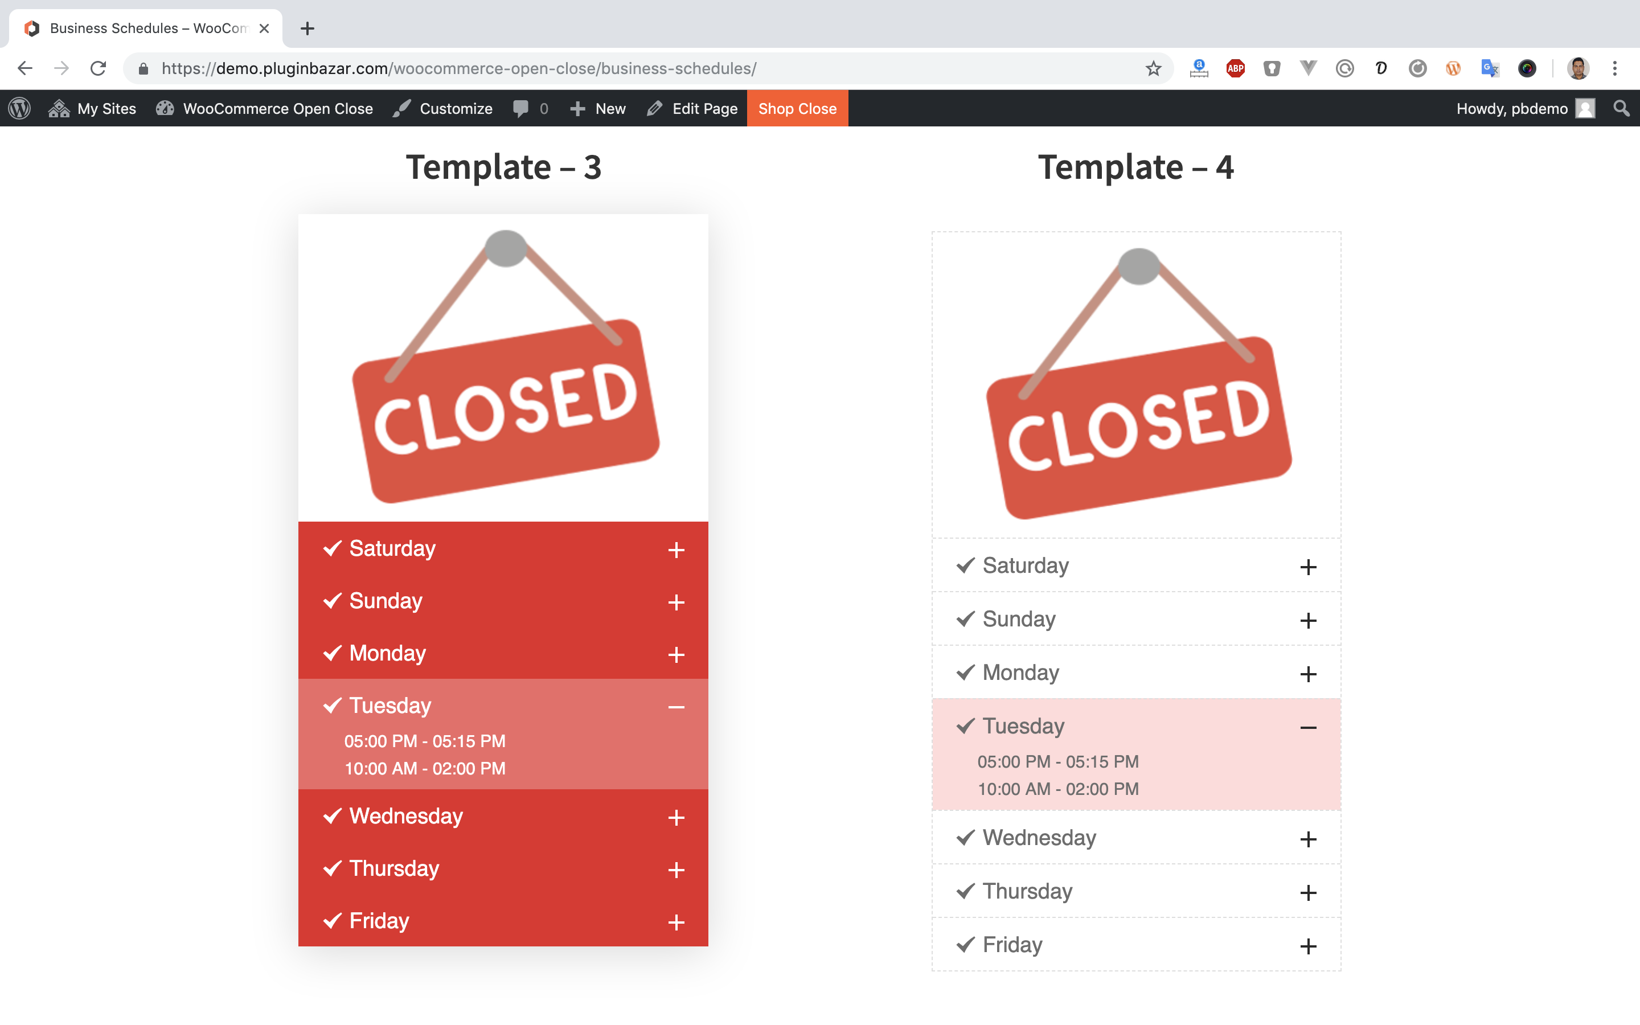Image resolution: width=1640 pixels, height=1025 pixels.
Task: Open Chrome's three-dot menu
Action: (1615, 68)
